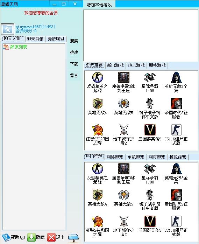Launch 魔兽争霸3冰封王座 in 热门推荐 panel
199x244 pixels.
point(123,174)
